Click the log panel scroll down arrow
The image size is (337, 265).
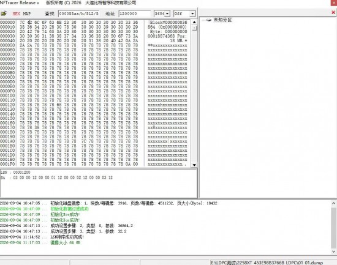(333, 252)
